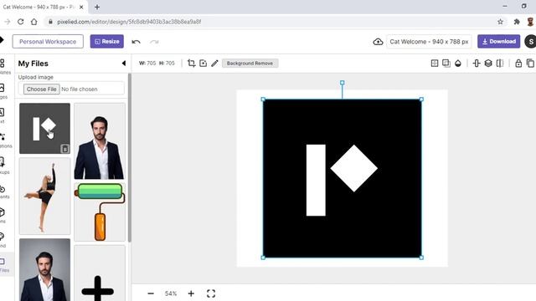Click the opacity droplet icon
The width and height of the screenshot is (536, 301).
tap(458, 64)
